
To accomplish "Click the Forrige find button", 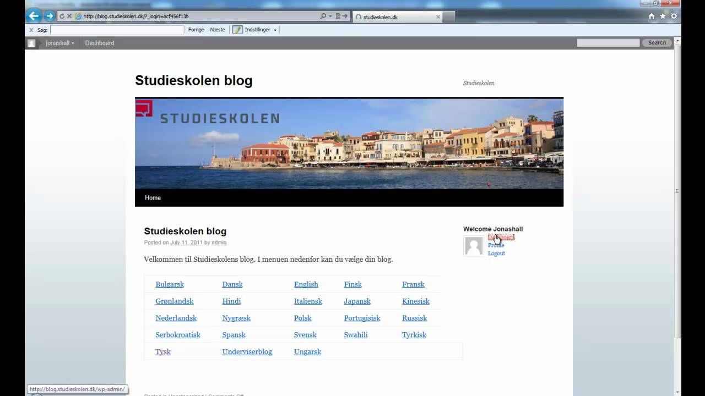I will click(x=196, y=30).
